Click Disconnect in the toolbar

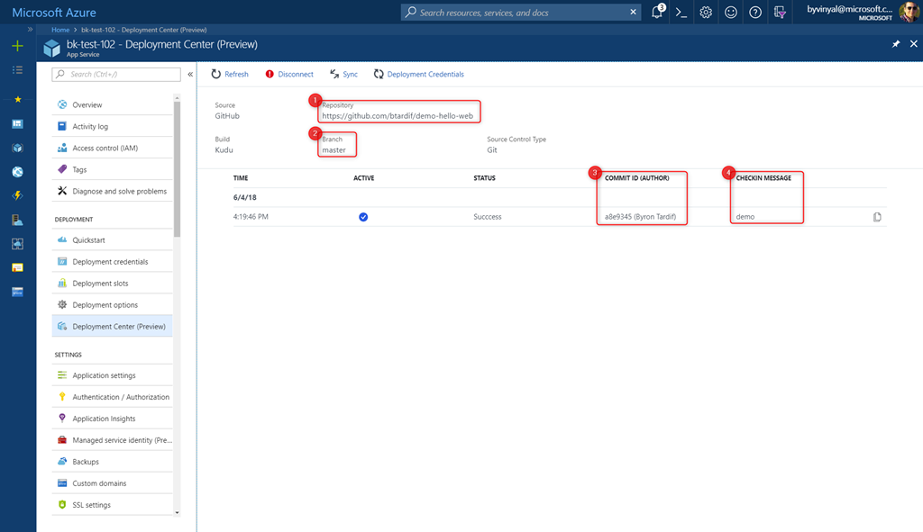click(289, 75)
